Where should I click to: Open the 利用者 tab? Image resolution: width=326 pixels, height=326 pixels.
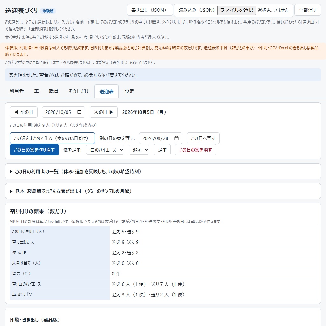click(x=17, y=91)
